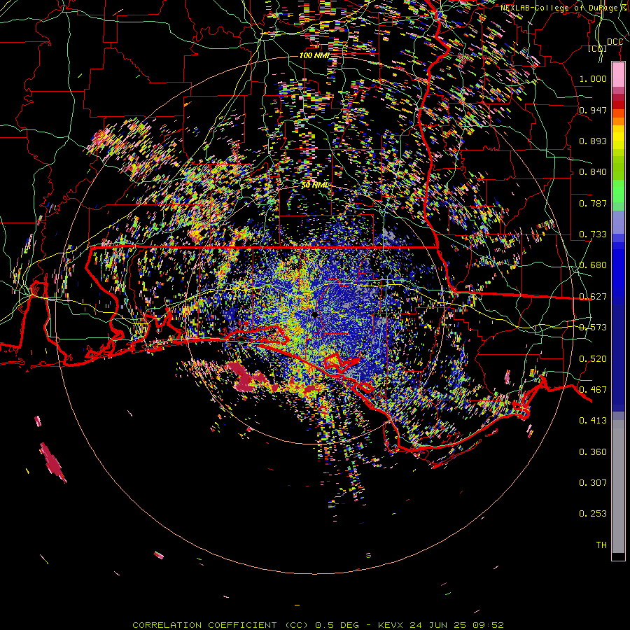
Task: Click the pink segment of the color bar
Action: click(x=618, y=75)
